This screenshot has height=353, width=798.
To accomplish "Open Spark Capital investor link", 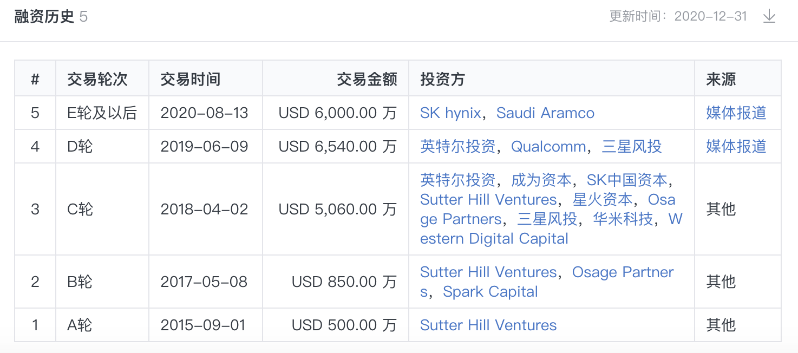I will coord(490,291).
